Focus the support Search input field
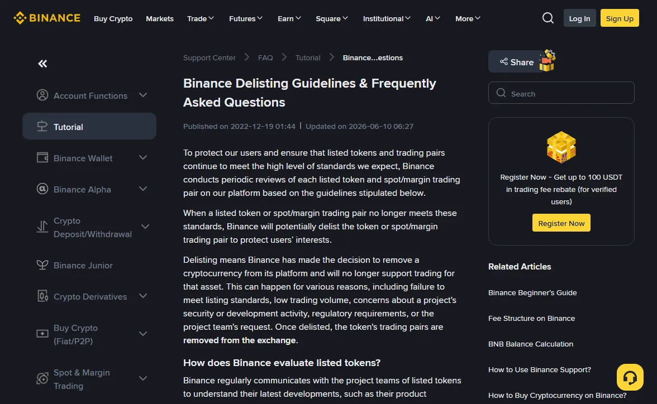The height and width of the screenshot is (404, 657). click(561, 93)
